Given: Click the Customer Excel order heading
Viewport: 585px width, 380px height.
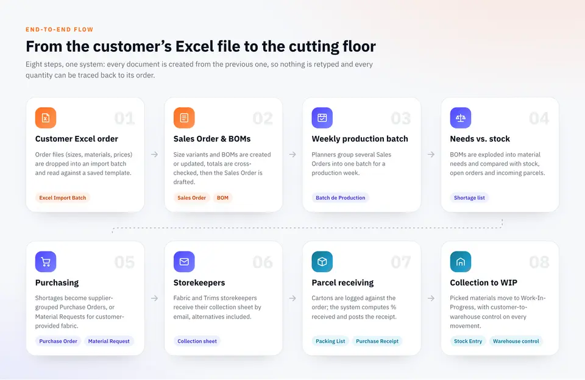Looking at the screenshot, I should [x=77, y=139].
